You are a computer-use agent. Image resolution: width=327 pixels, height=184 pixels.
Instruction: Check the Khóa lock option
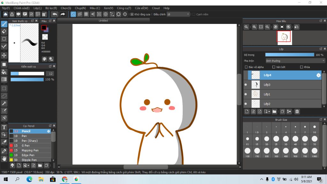(x=301, y=67)
